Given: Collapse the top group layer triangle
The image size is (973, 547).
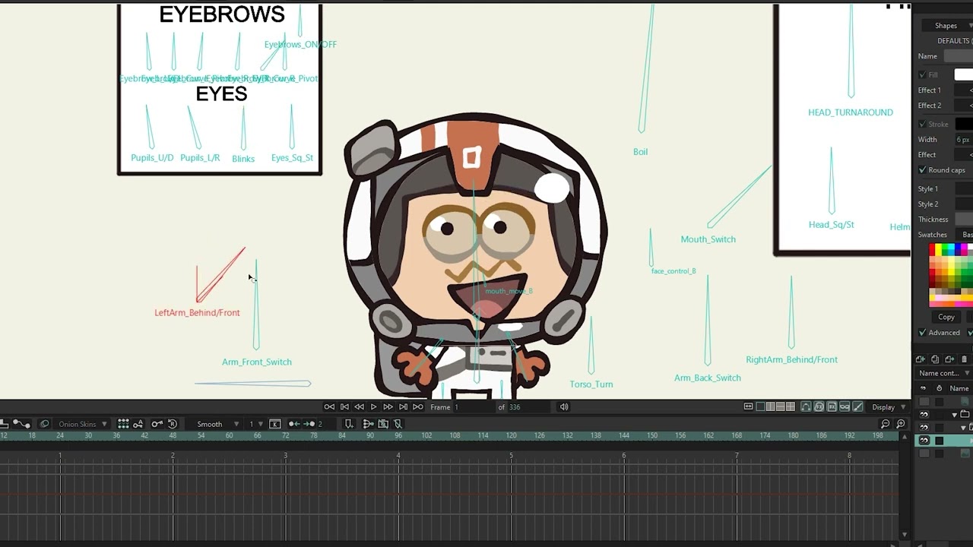Looking at the screenshot, I should (x=955, y=415).
